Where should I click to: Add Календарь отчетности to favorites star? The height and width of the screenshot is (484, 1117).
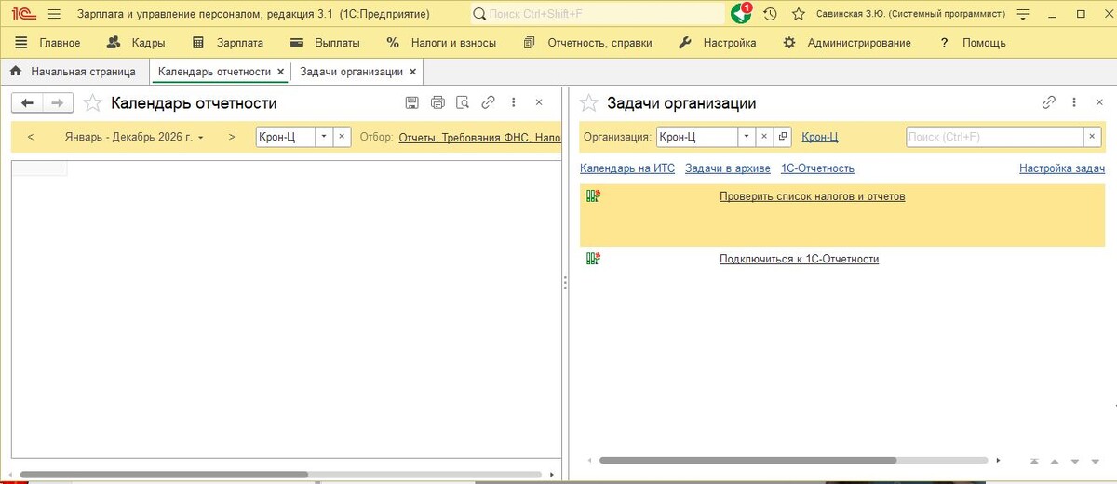(92, 103)
